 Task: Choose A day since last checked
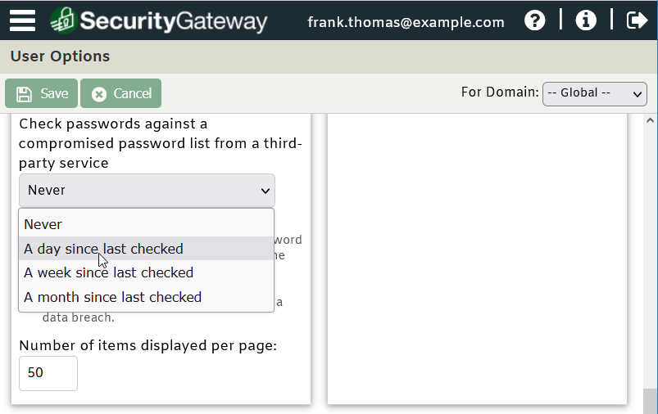click(x=147, y=249)
